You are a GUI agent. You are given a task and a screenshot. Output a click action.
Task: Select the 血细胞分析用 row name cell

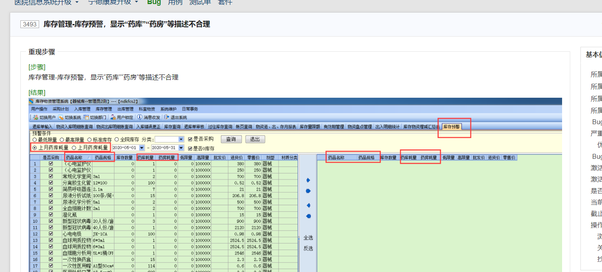pos(77,253)
